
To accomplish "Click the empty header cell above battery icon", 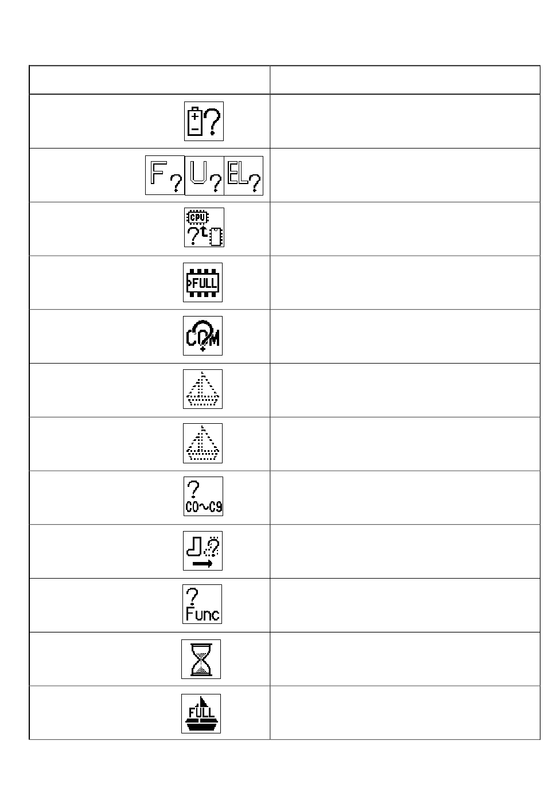I will click(x=150, y=80).
